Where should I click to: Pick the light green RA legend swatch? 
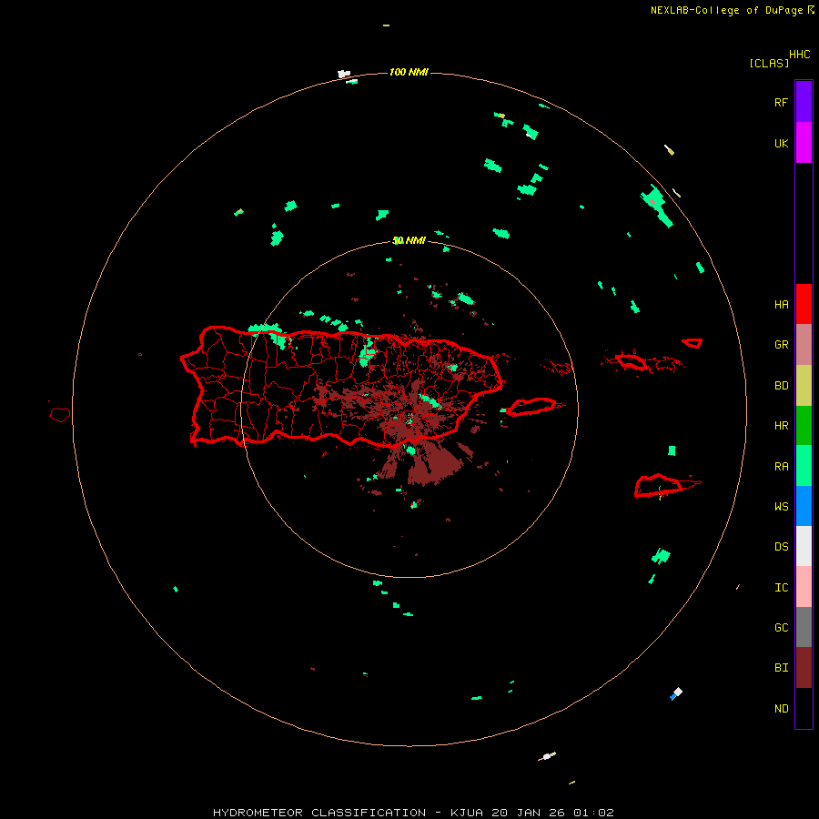pos(804,466)
